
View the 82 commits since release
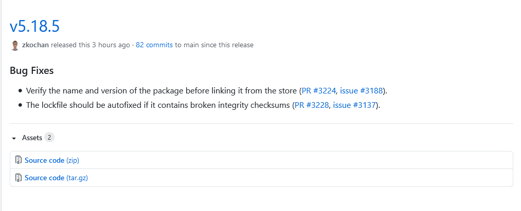154,45
